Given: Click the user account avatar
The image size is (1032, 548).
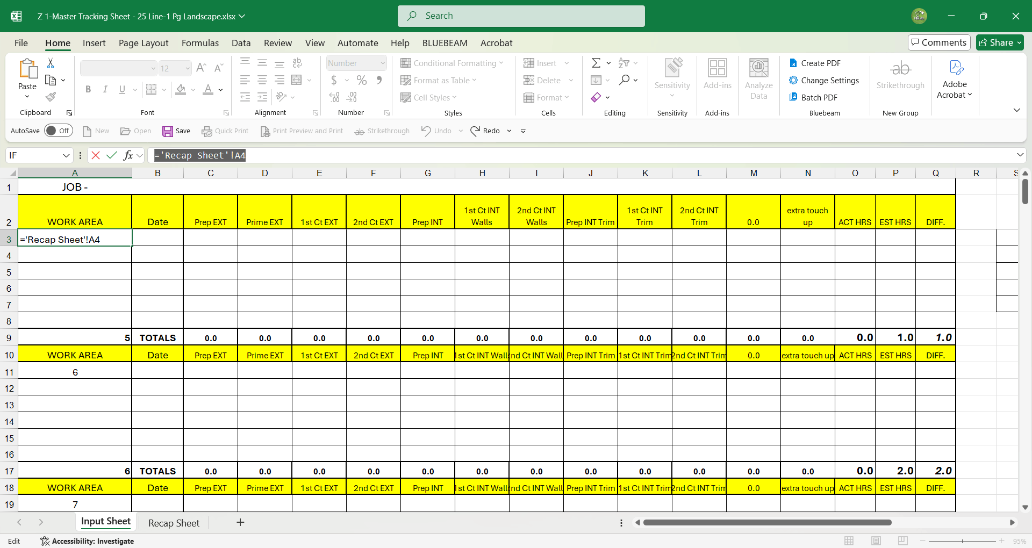Looking at the screenshot, I should 919,16.
